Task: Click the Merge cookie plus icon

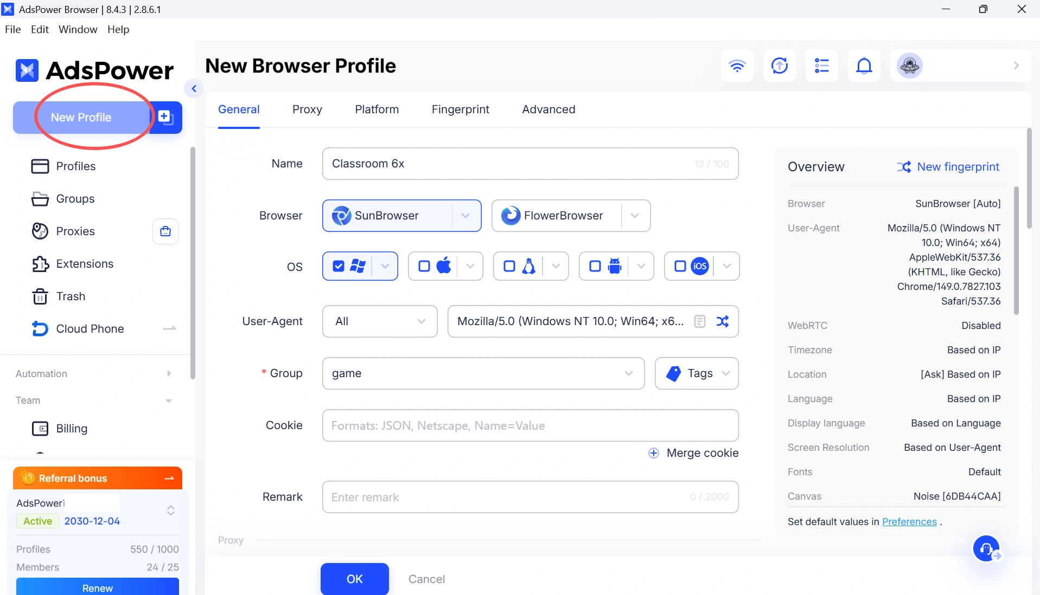Action: pos(654,453)
